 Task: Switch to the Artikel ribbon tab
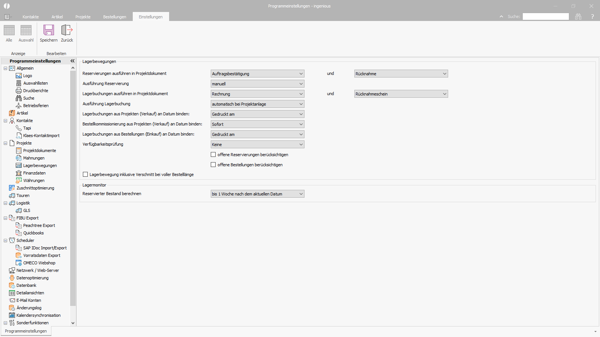click(57, 17)
